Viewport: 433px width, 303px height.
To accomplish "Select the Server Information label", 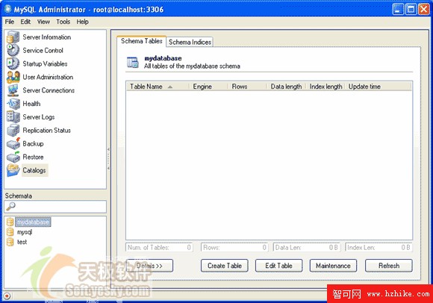I will point(47,37).
